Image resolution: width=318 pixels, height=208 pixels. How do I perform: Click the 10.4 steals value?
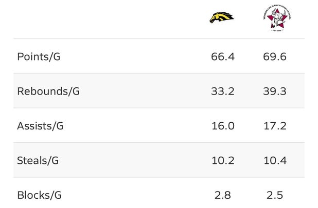[x=275, y=161]
